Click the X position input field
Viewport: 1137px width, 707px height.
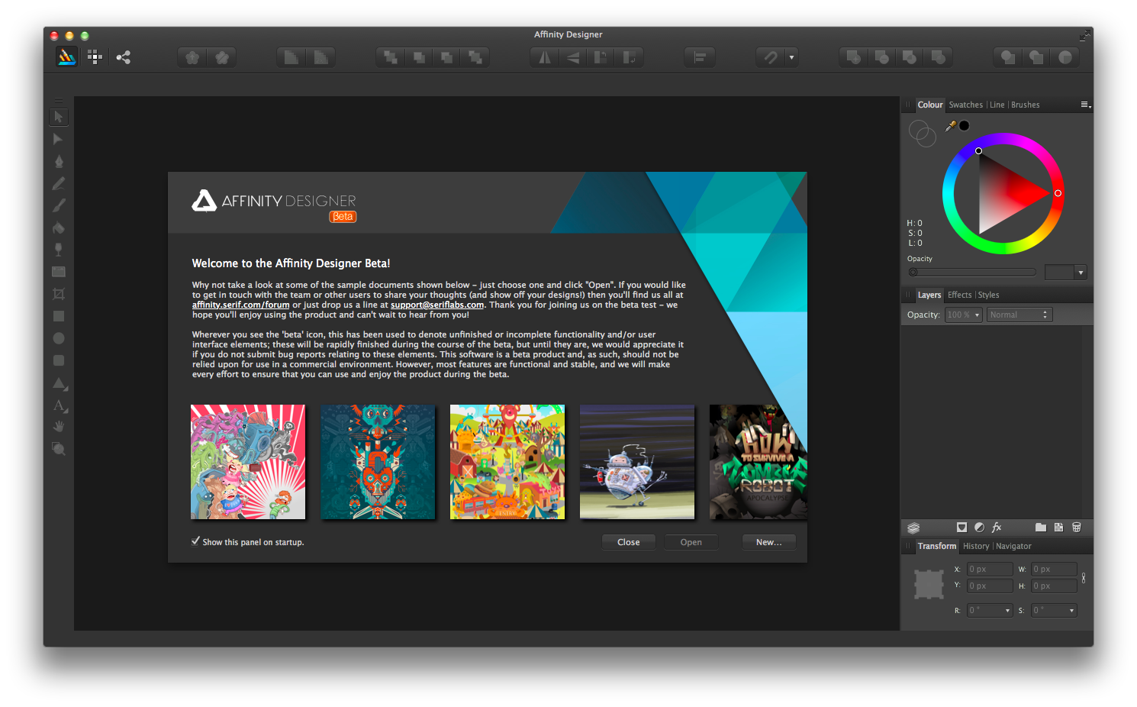990,569
